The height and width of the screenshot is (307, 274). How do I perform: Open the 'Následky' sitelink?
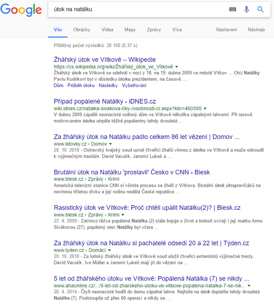[x=108, y=85]
